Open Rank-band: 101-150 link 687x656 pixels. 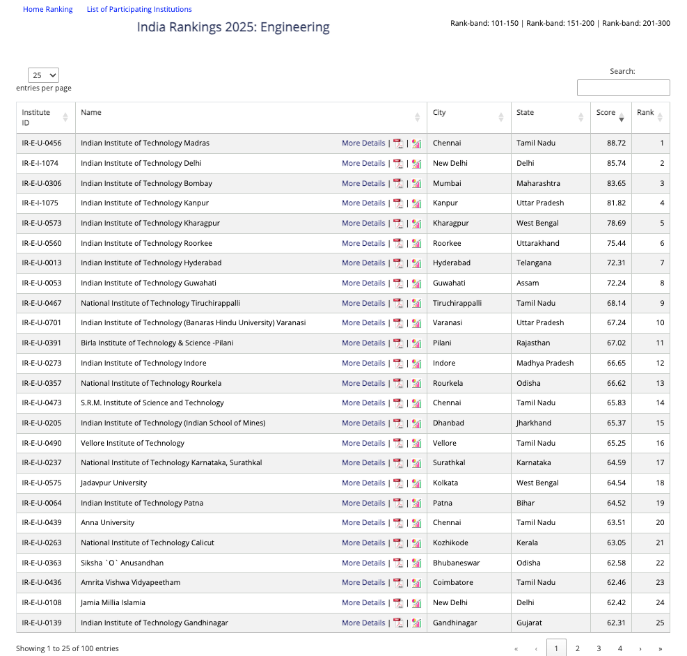click(484, 23)
